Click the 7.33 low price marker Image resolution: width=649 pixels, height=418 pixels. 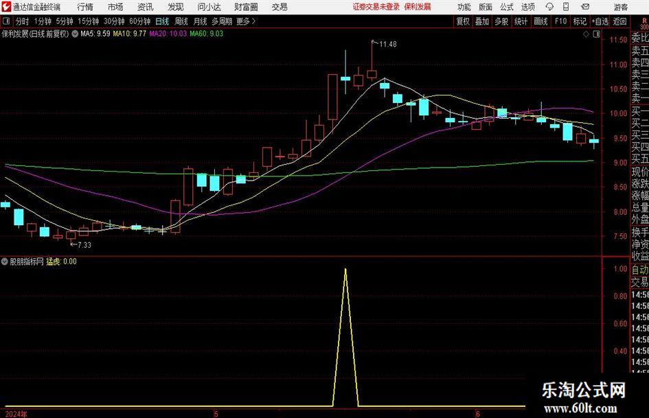point(84,245)
